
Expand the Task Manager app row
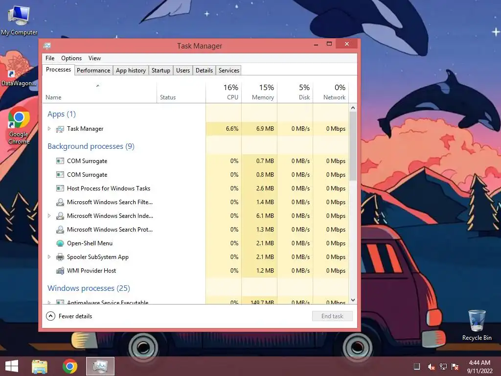(x=49, y=129)
